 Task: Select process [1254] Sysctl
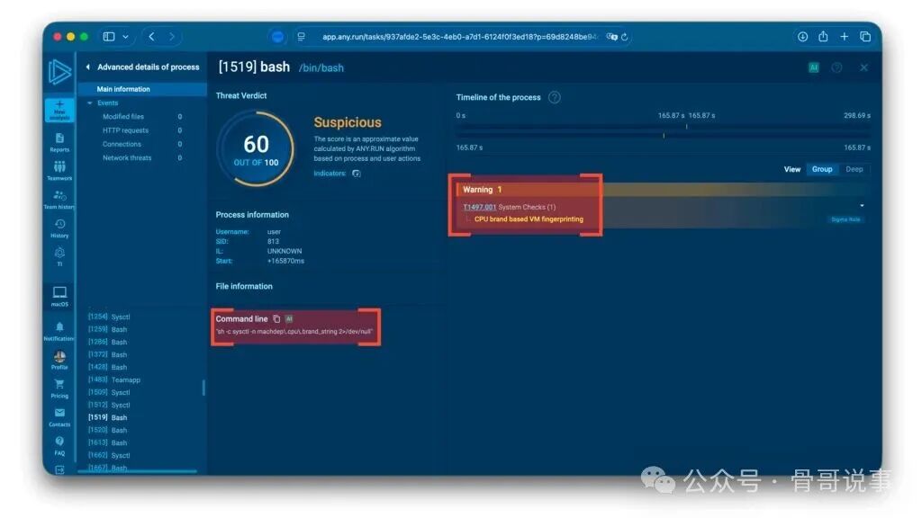(x=109, y=317)
